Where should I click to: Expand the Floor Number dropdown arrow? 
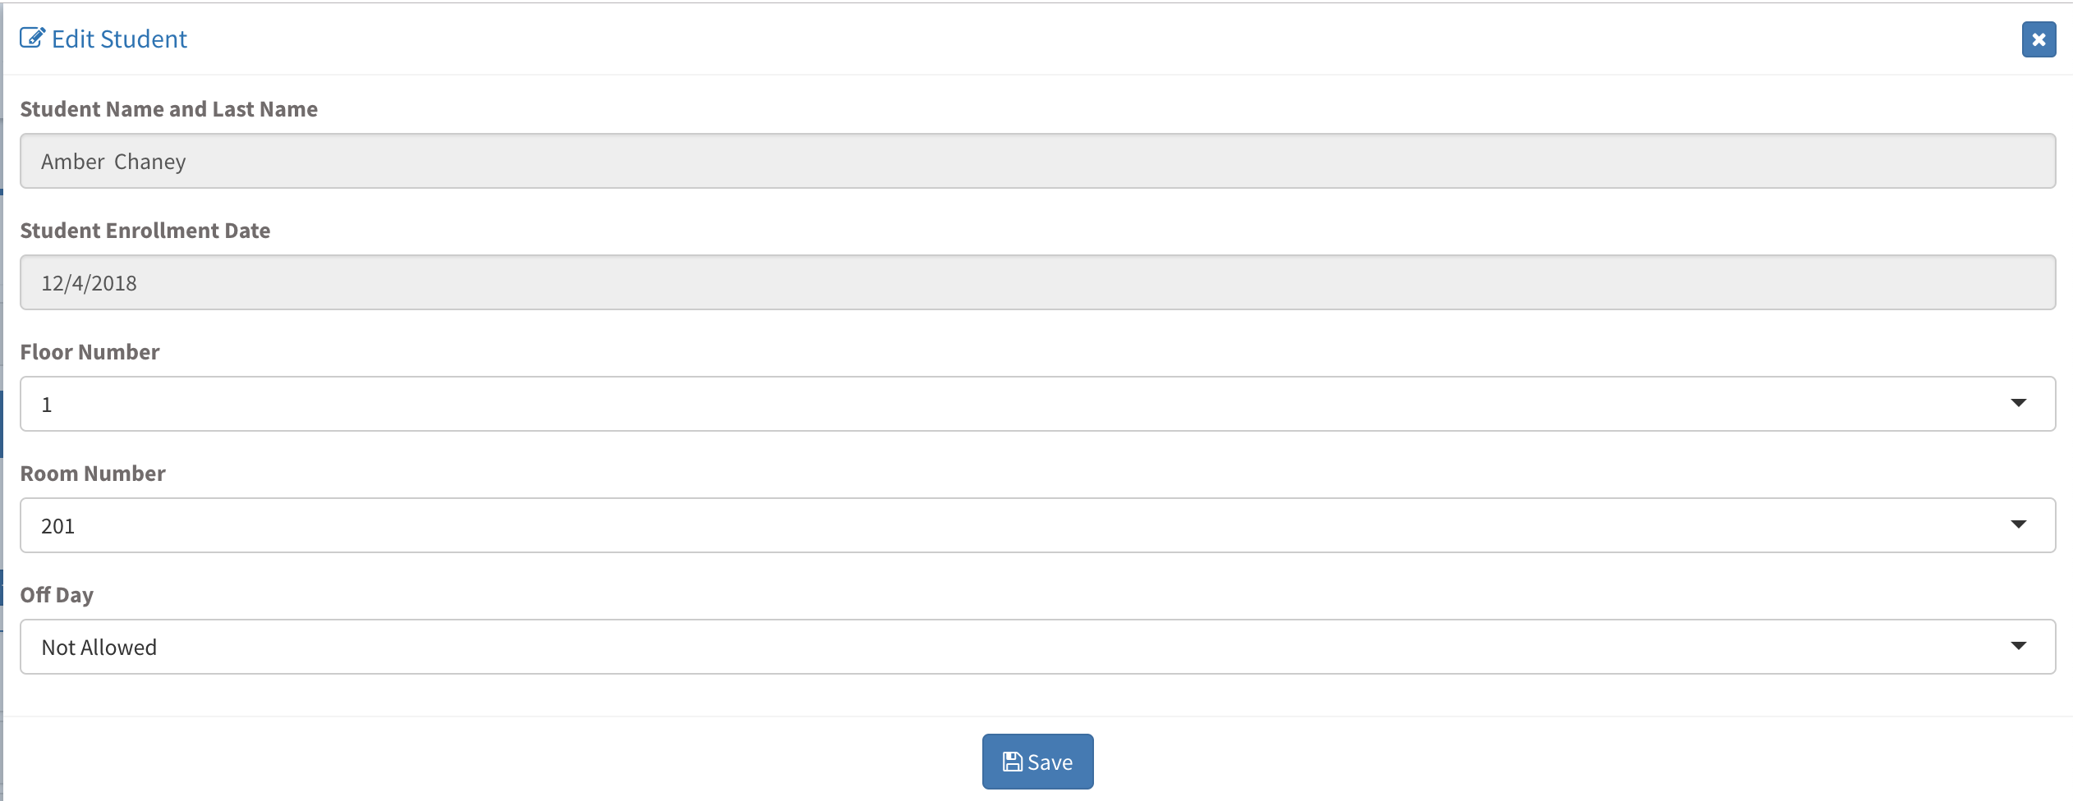click(x=2018, y=403)
